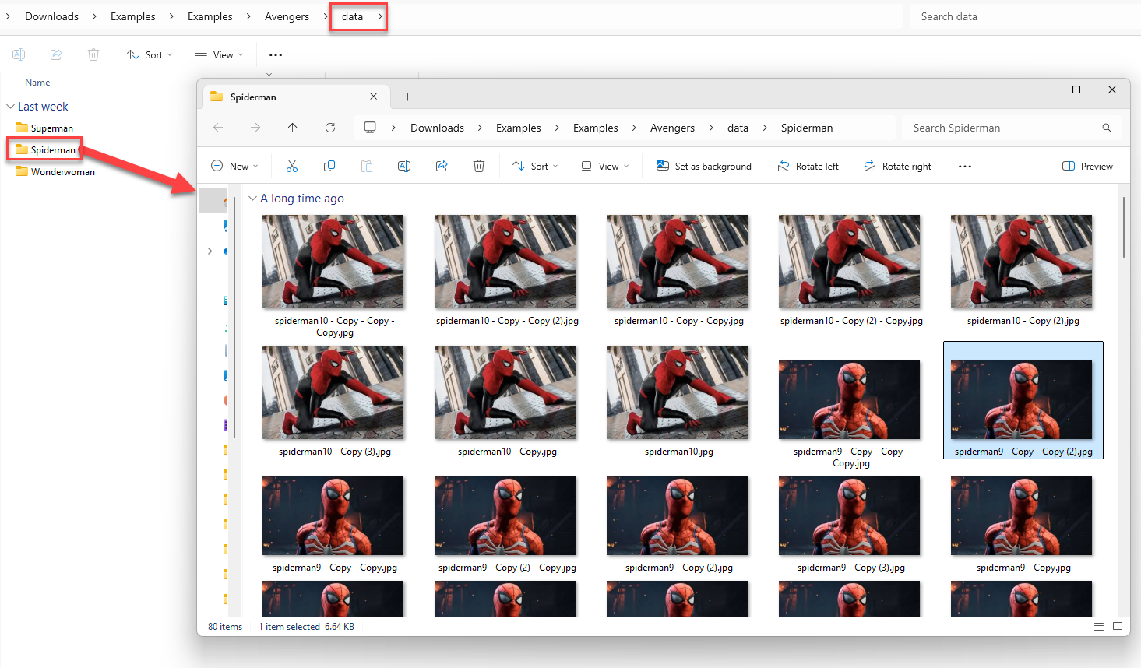The image size is (1141, 668).
Task: Add a new tab with plus button
Action: (x=407, y=97)
